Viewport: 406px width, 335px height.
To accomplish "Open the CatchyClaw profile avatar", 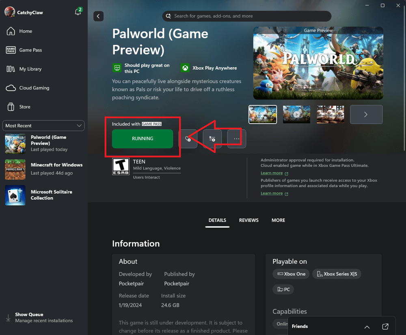I will (10, 12).
